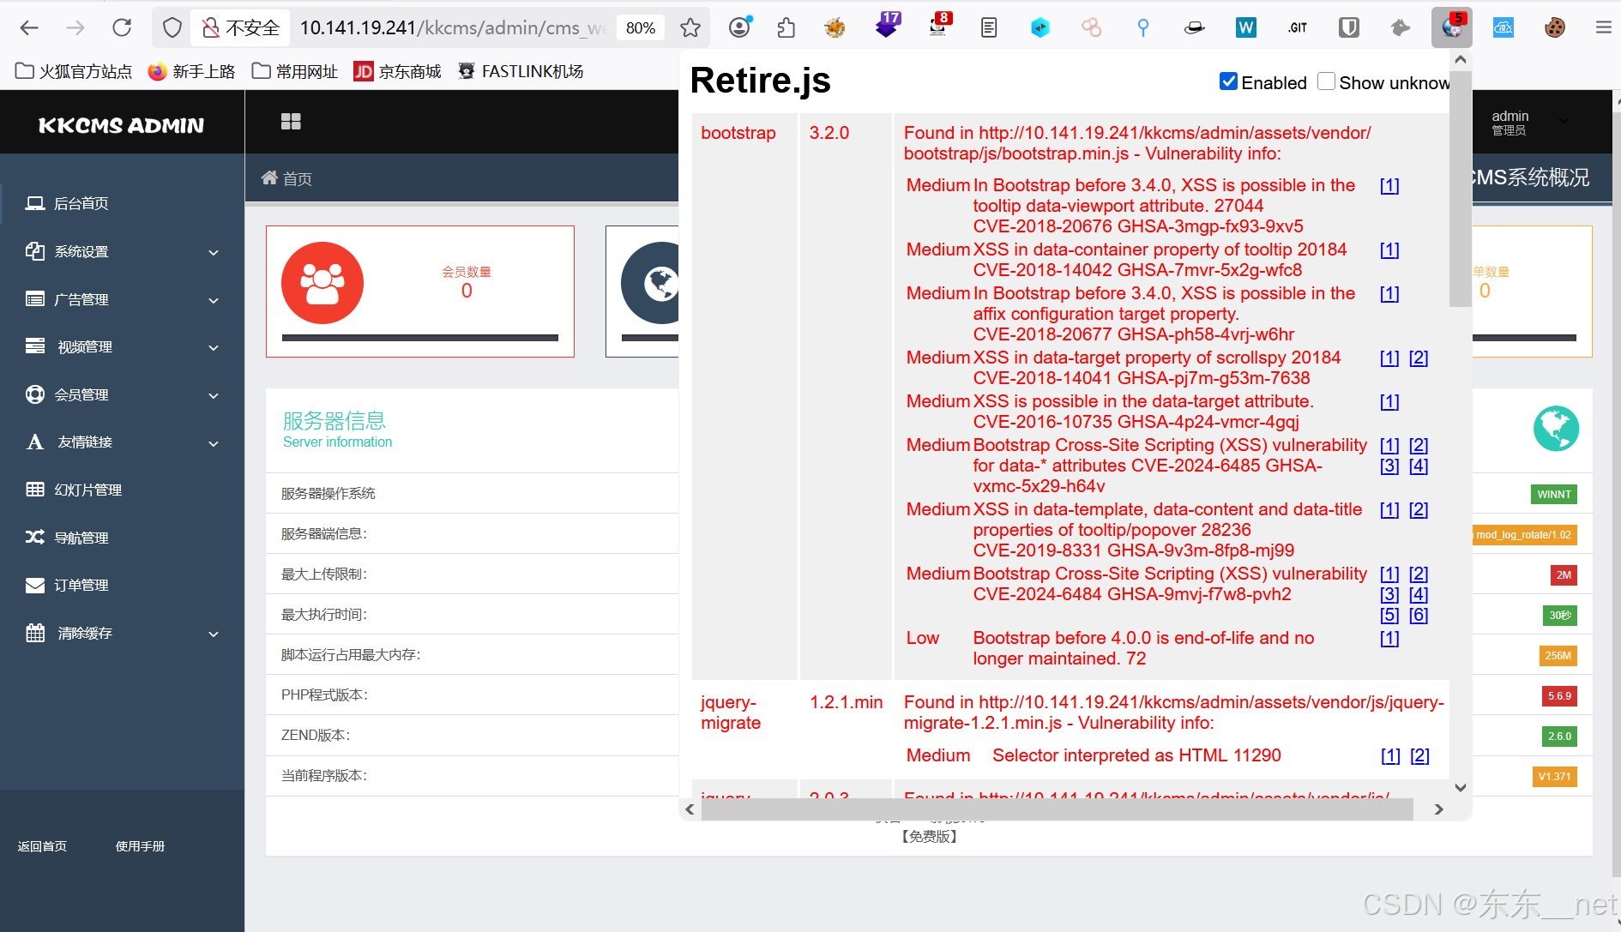Click the uBlock shield extension icon
Image resolution: width=1621 pixels, height=932 pixels.
click(x=1349, y=27)
